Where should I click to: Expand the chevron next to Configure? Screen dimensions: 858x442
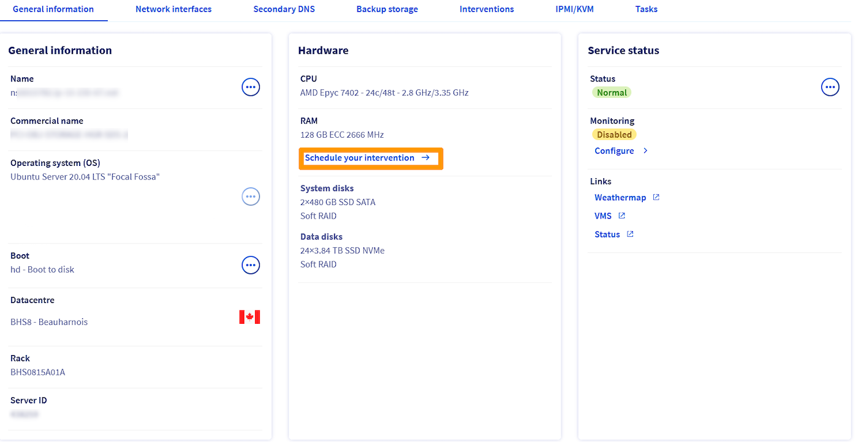(x=645, y=151)
